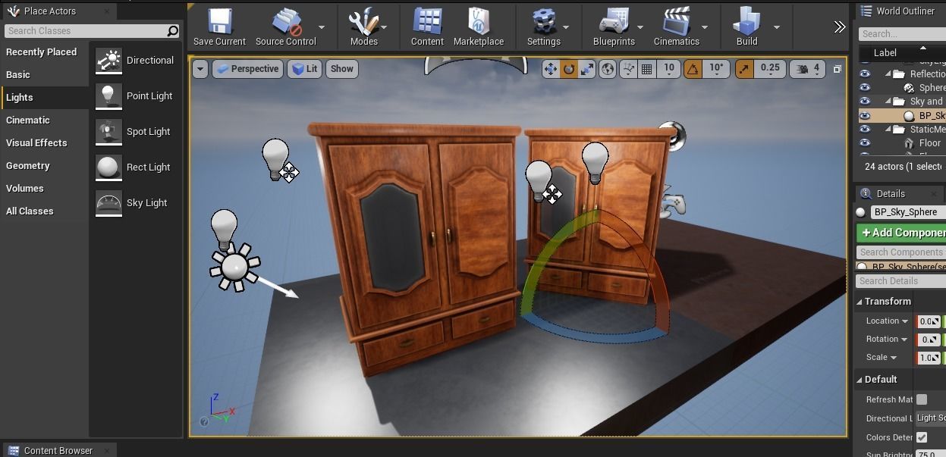
Task: Select the Basic category
Action: point(18,75)
